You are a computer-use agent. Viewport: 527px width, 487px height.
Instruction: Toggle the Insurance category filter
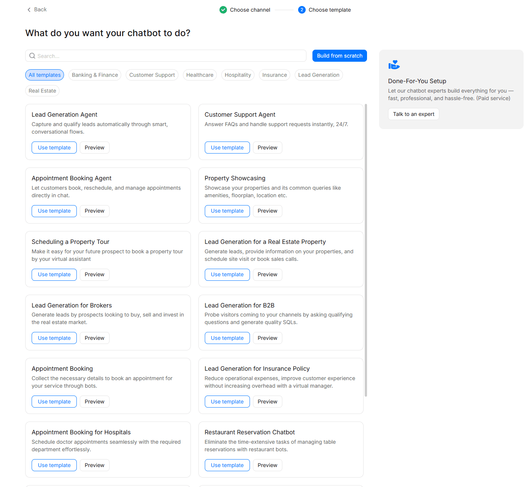pos(274,75)
